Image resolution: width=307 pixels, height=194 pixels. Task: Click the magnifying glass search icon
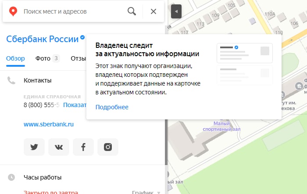tap(132, 11)
